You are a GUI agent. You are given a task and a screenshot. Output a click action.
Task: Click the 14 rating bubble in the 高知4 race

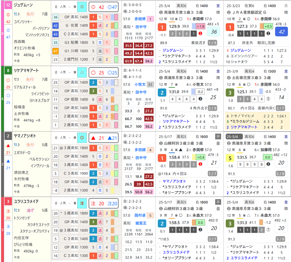pos(281,97)
